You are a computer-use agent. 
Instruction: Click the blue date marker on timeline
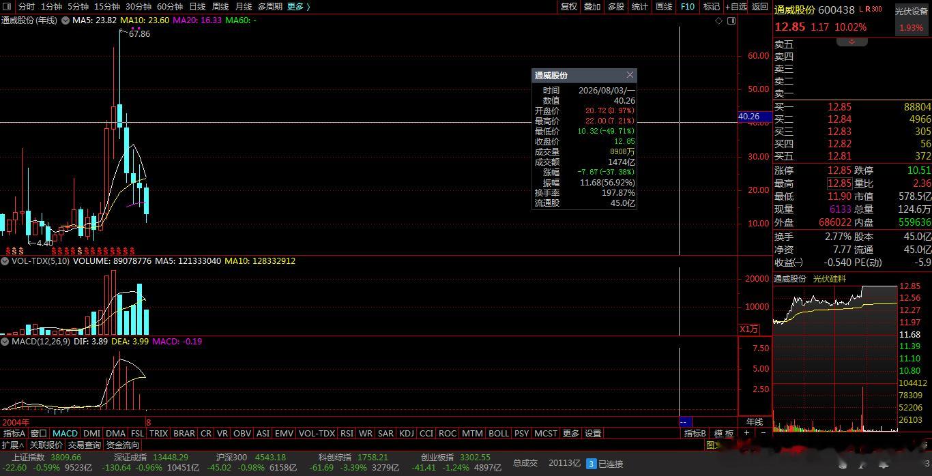coord(685,422)
